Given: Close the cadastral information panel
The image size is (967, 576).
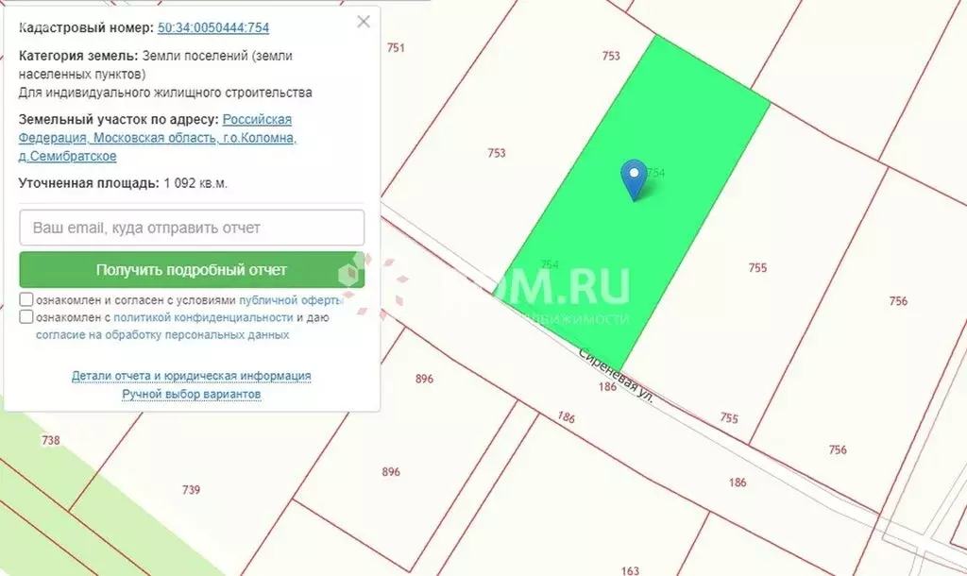Looking at the screenshot, I should tap(364, 21).
